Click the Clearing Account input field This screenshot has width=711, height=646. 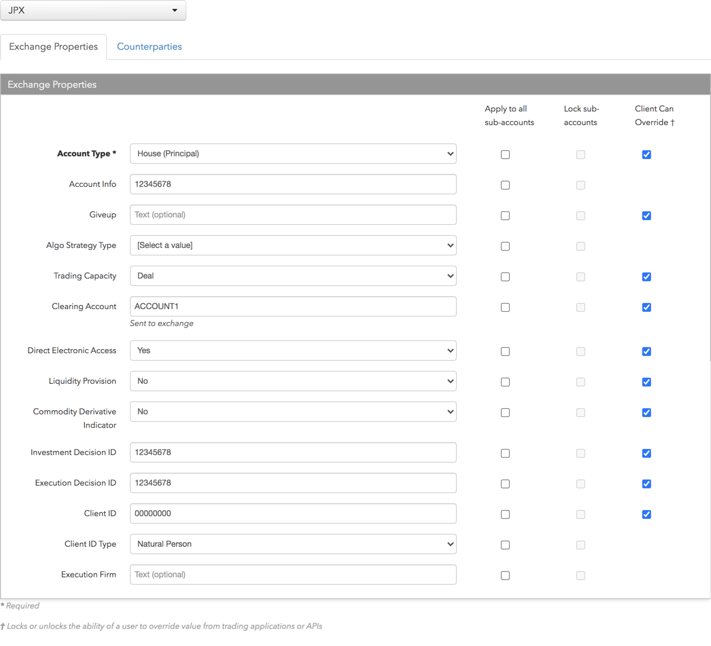pos(293,306)
